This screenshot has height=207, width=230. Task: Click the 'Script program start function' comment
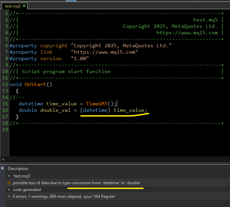coord(66,71)
